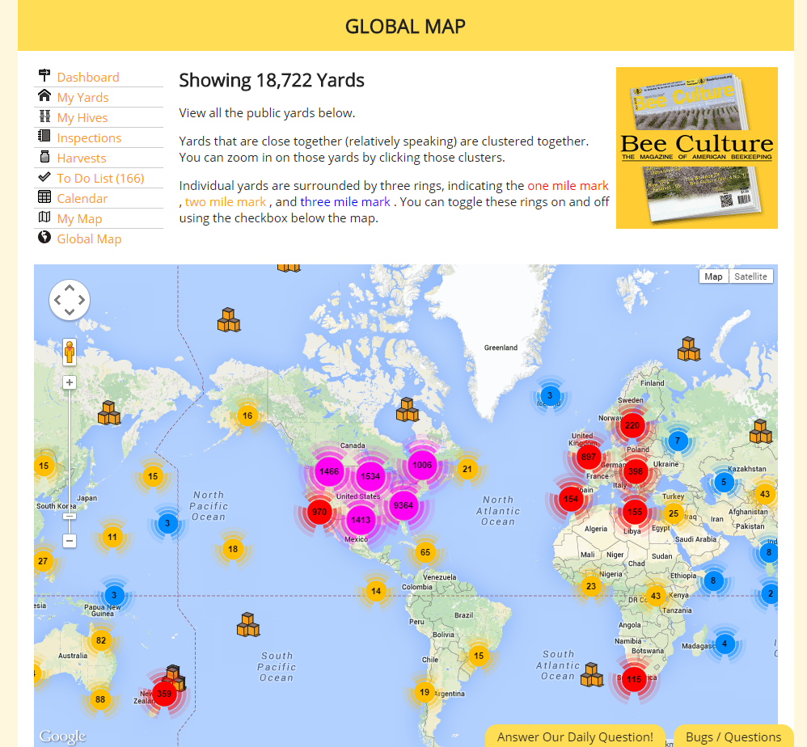Click the map zoom out minus button

(x=70, y=541)
